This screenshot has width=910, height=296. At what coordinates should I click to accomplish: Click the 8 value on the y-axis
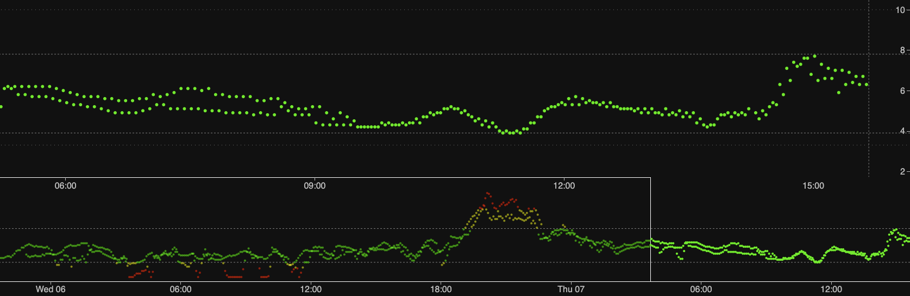(902, 50)
